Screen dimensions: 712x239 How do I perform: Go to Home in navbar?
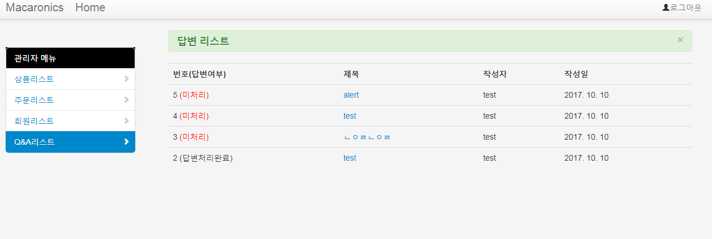[x=90, y=8]
